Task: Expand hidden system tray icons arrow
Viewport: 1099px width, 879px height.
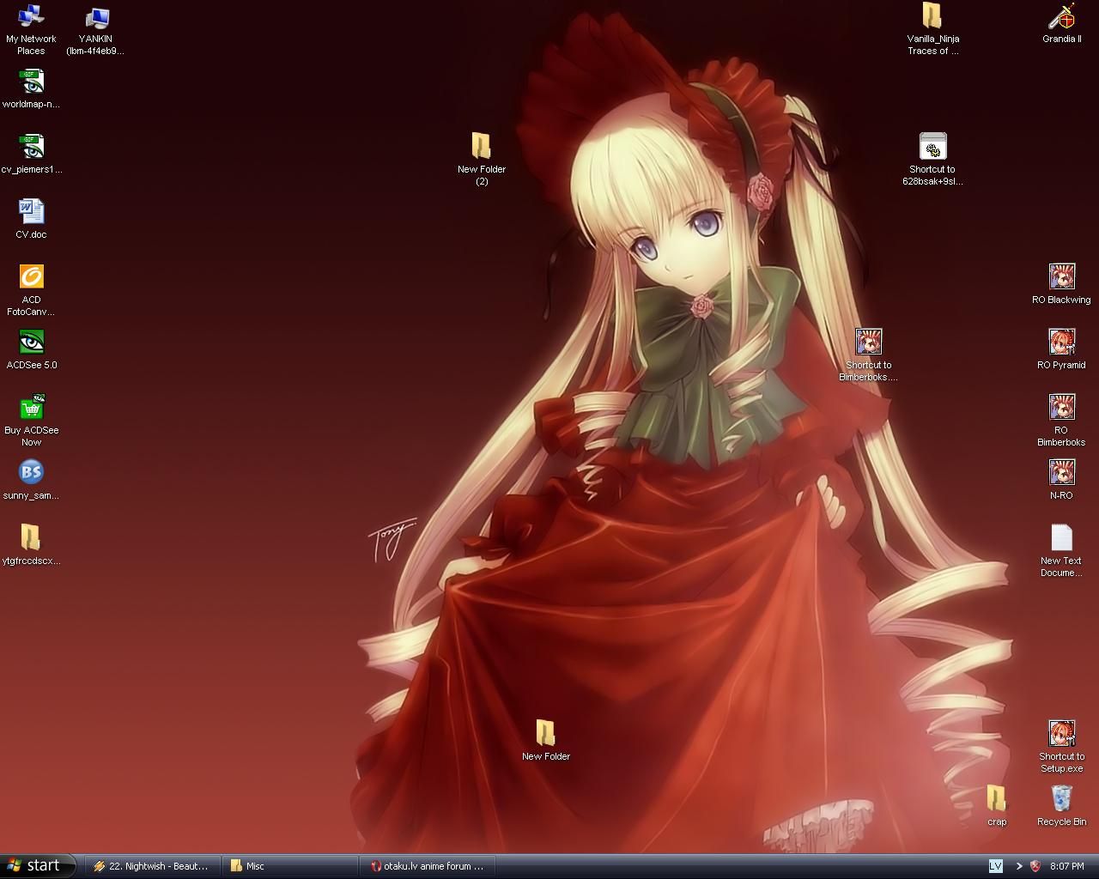Action: point(1019,866)
